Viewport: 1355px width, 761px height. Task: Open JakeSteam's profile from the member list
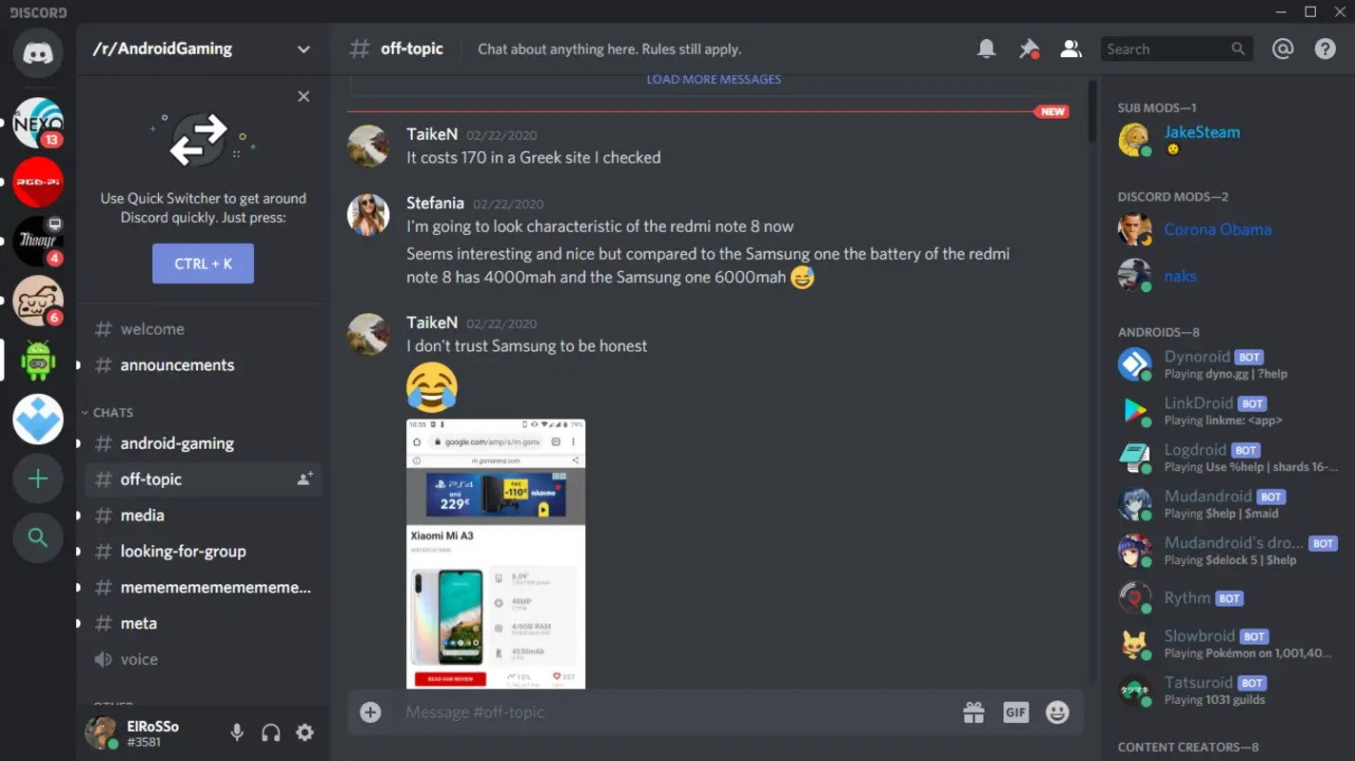click(1202, 132)
